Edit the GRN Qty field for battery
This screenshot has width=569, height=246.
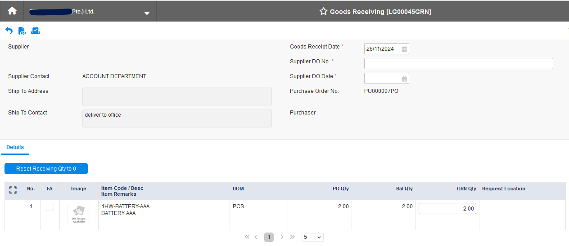447,208
